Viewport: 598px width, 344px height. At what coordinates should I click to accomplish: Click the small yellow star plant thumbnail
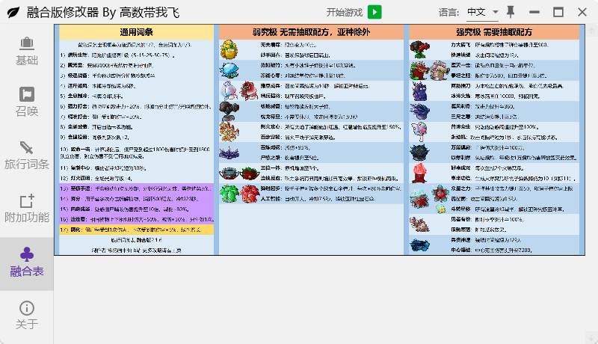[x=440, y=209]
